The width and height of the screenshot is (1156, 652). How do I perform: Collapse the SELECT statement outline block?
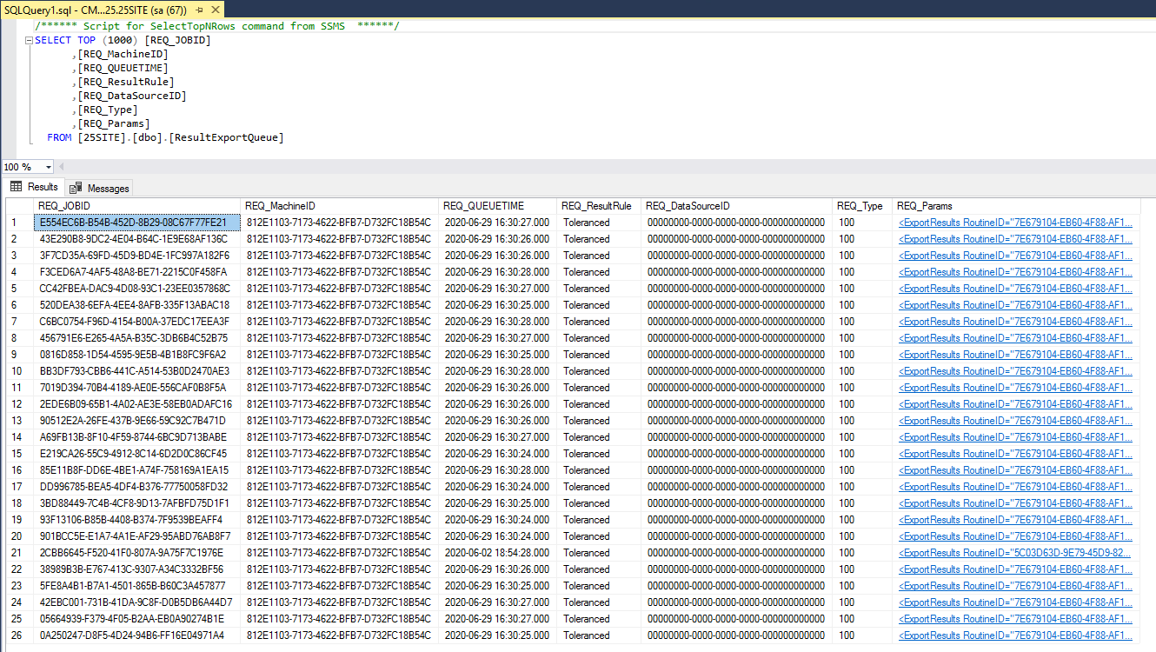29,41
